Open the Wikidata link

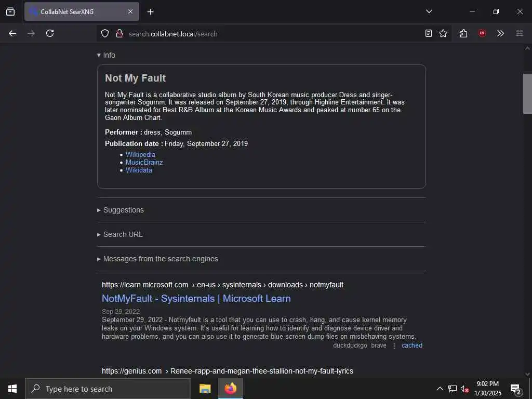coord(139,170)
